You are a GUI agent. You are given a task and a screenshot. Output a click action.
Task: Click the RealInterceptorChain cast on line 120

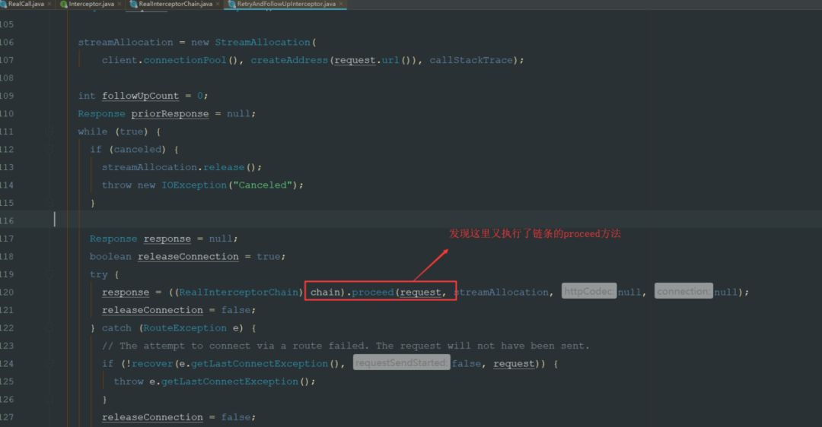pyautogui.click(x=238, y=292)
